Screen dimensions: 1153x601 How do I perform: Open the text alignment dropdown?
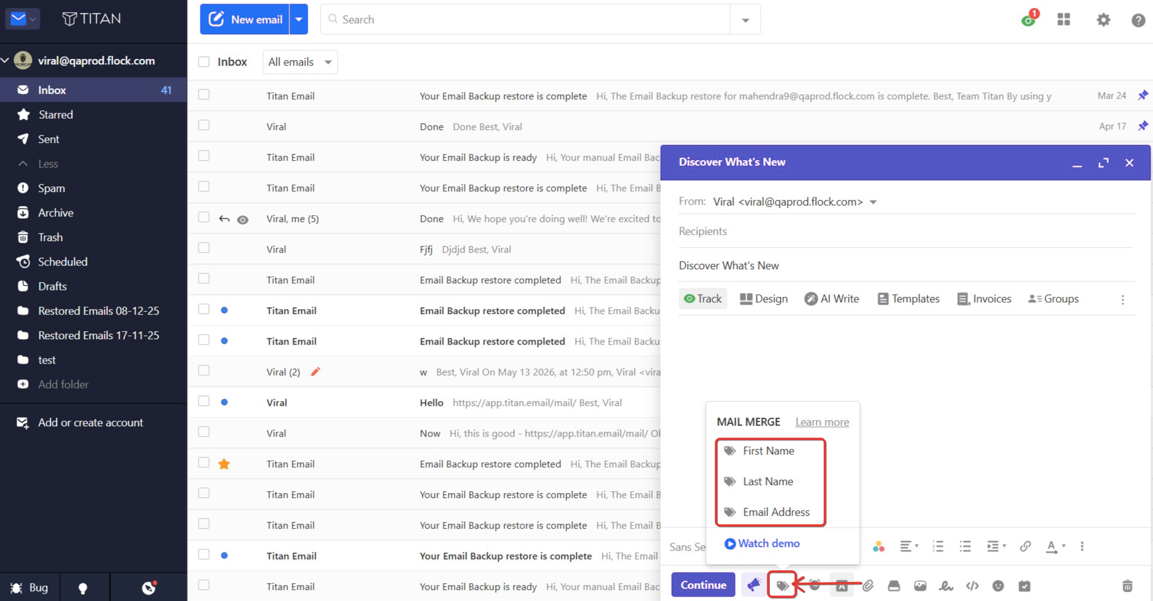(x=908, y=546)
